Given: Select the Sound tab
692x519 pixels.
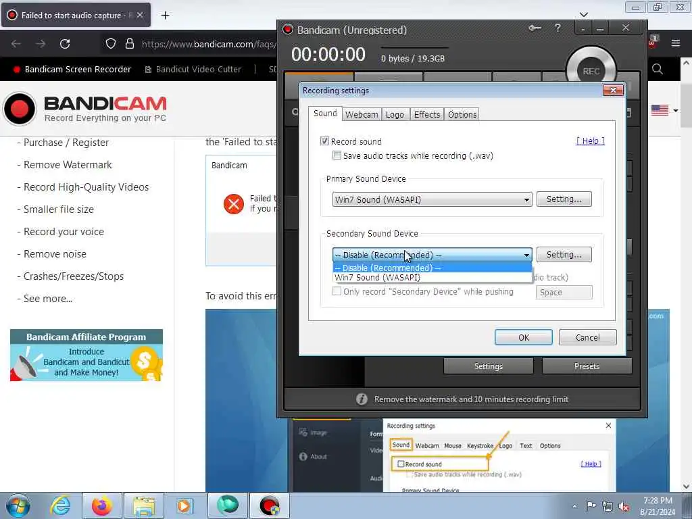Looking at the screenshot, I should point(325,114).
